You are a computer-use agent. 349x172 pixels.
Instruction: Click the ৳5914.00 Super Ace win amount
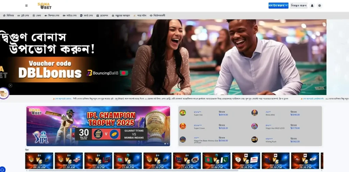(x=224, y=115)
